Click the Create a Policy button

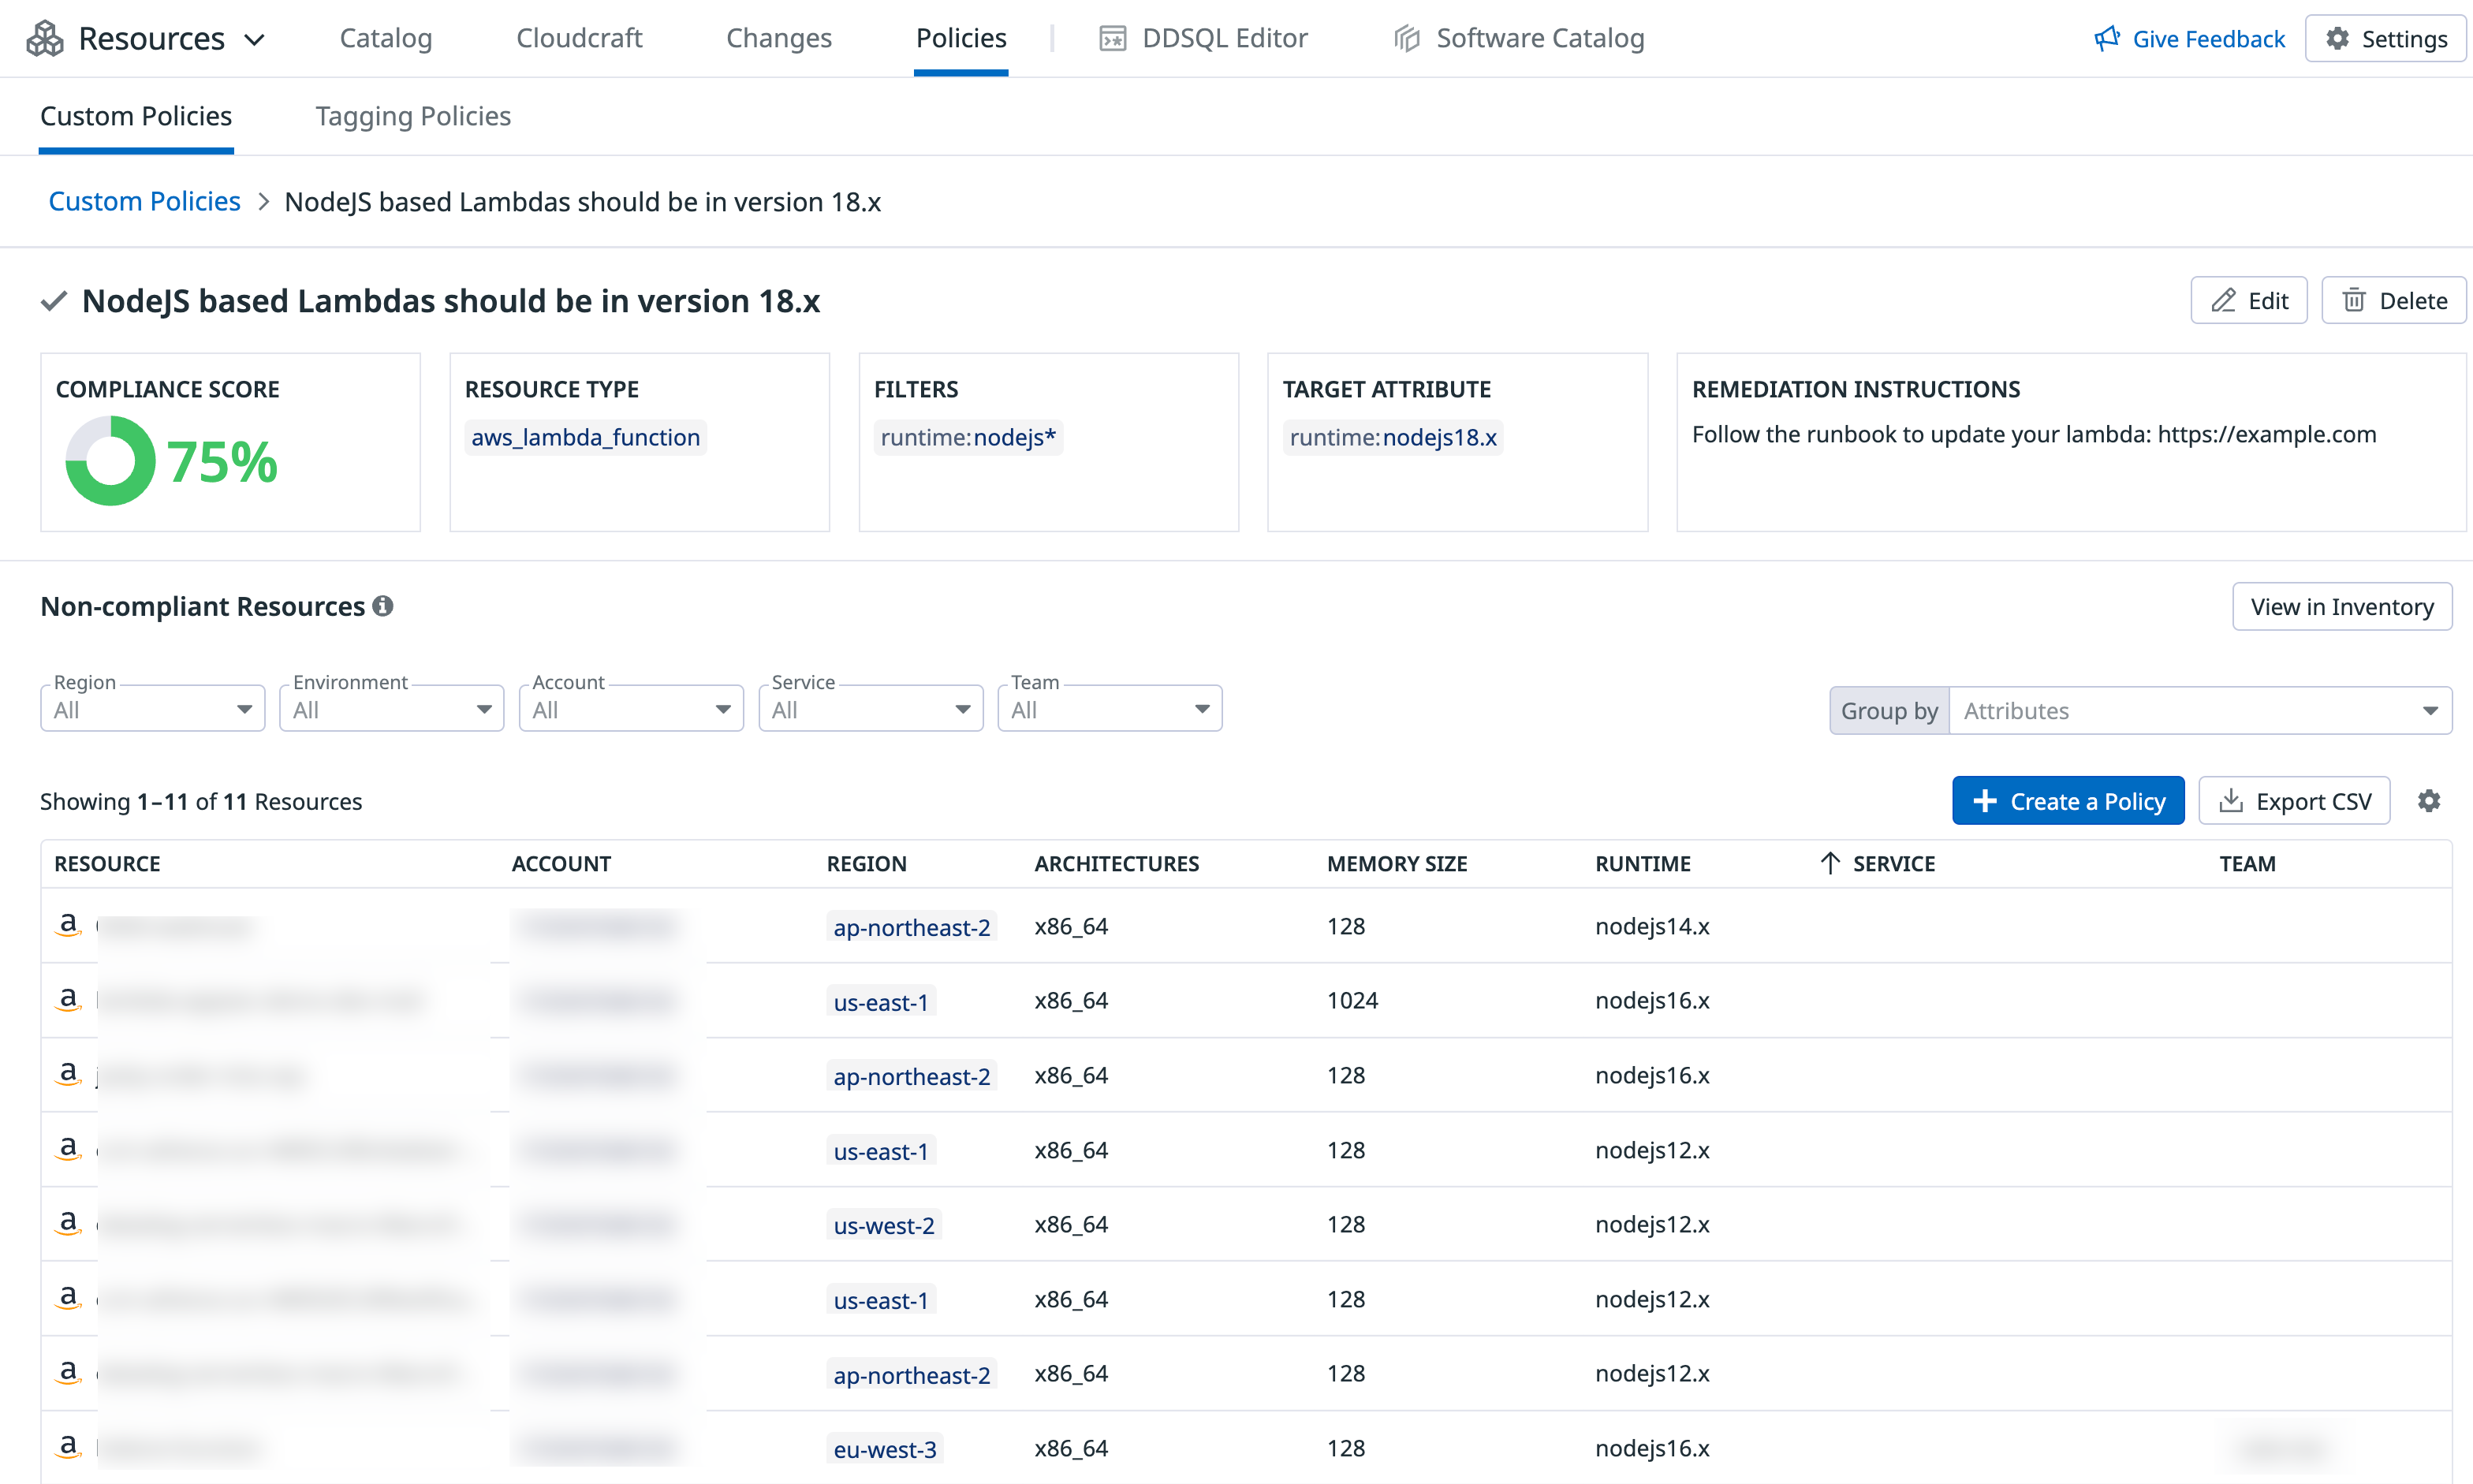coord(2067,801)
